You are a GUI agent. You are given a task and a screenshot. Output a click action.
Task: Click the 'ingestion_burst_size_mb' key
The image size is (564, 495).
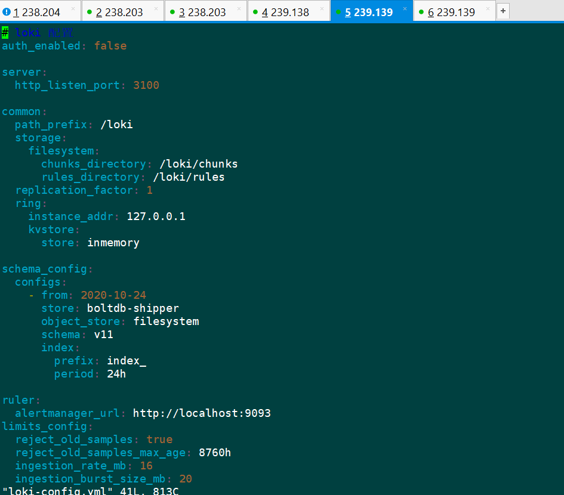[x=90, y=479]
